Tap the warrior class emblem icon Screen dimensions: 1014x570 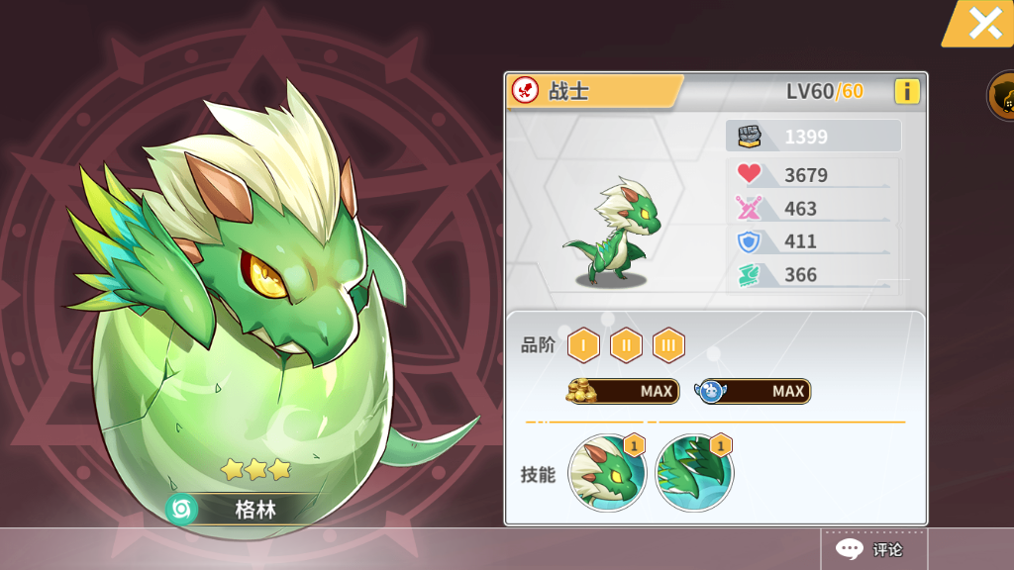coord(525,90)
